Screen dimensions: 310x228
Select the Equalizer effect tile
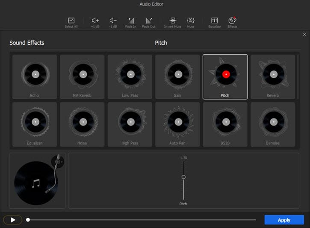pos(35,124)
